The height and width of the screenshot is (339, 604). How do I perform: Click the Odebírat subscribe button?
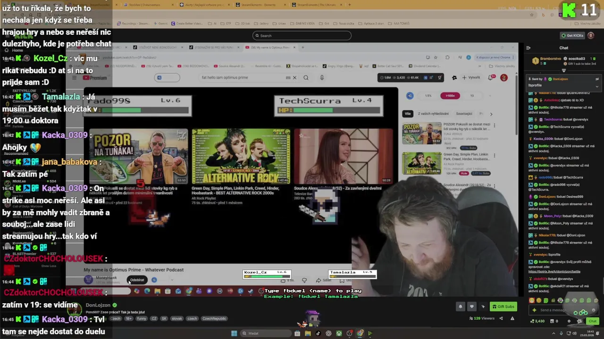[x=137, y=280]
